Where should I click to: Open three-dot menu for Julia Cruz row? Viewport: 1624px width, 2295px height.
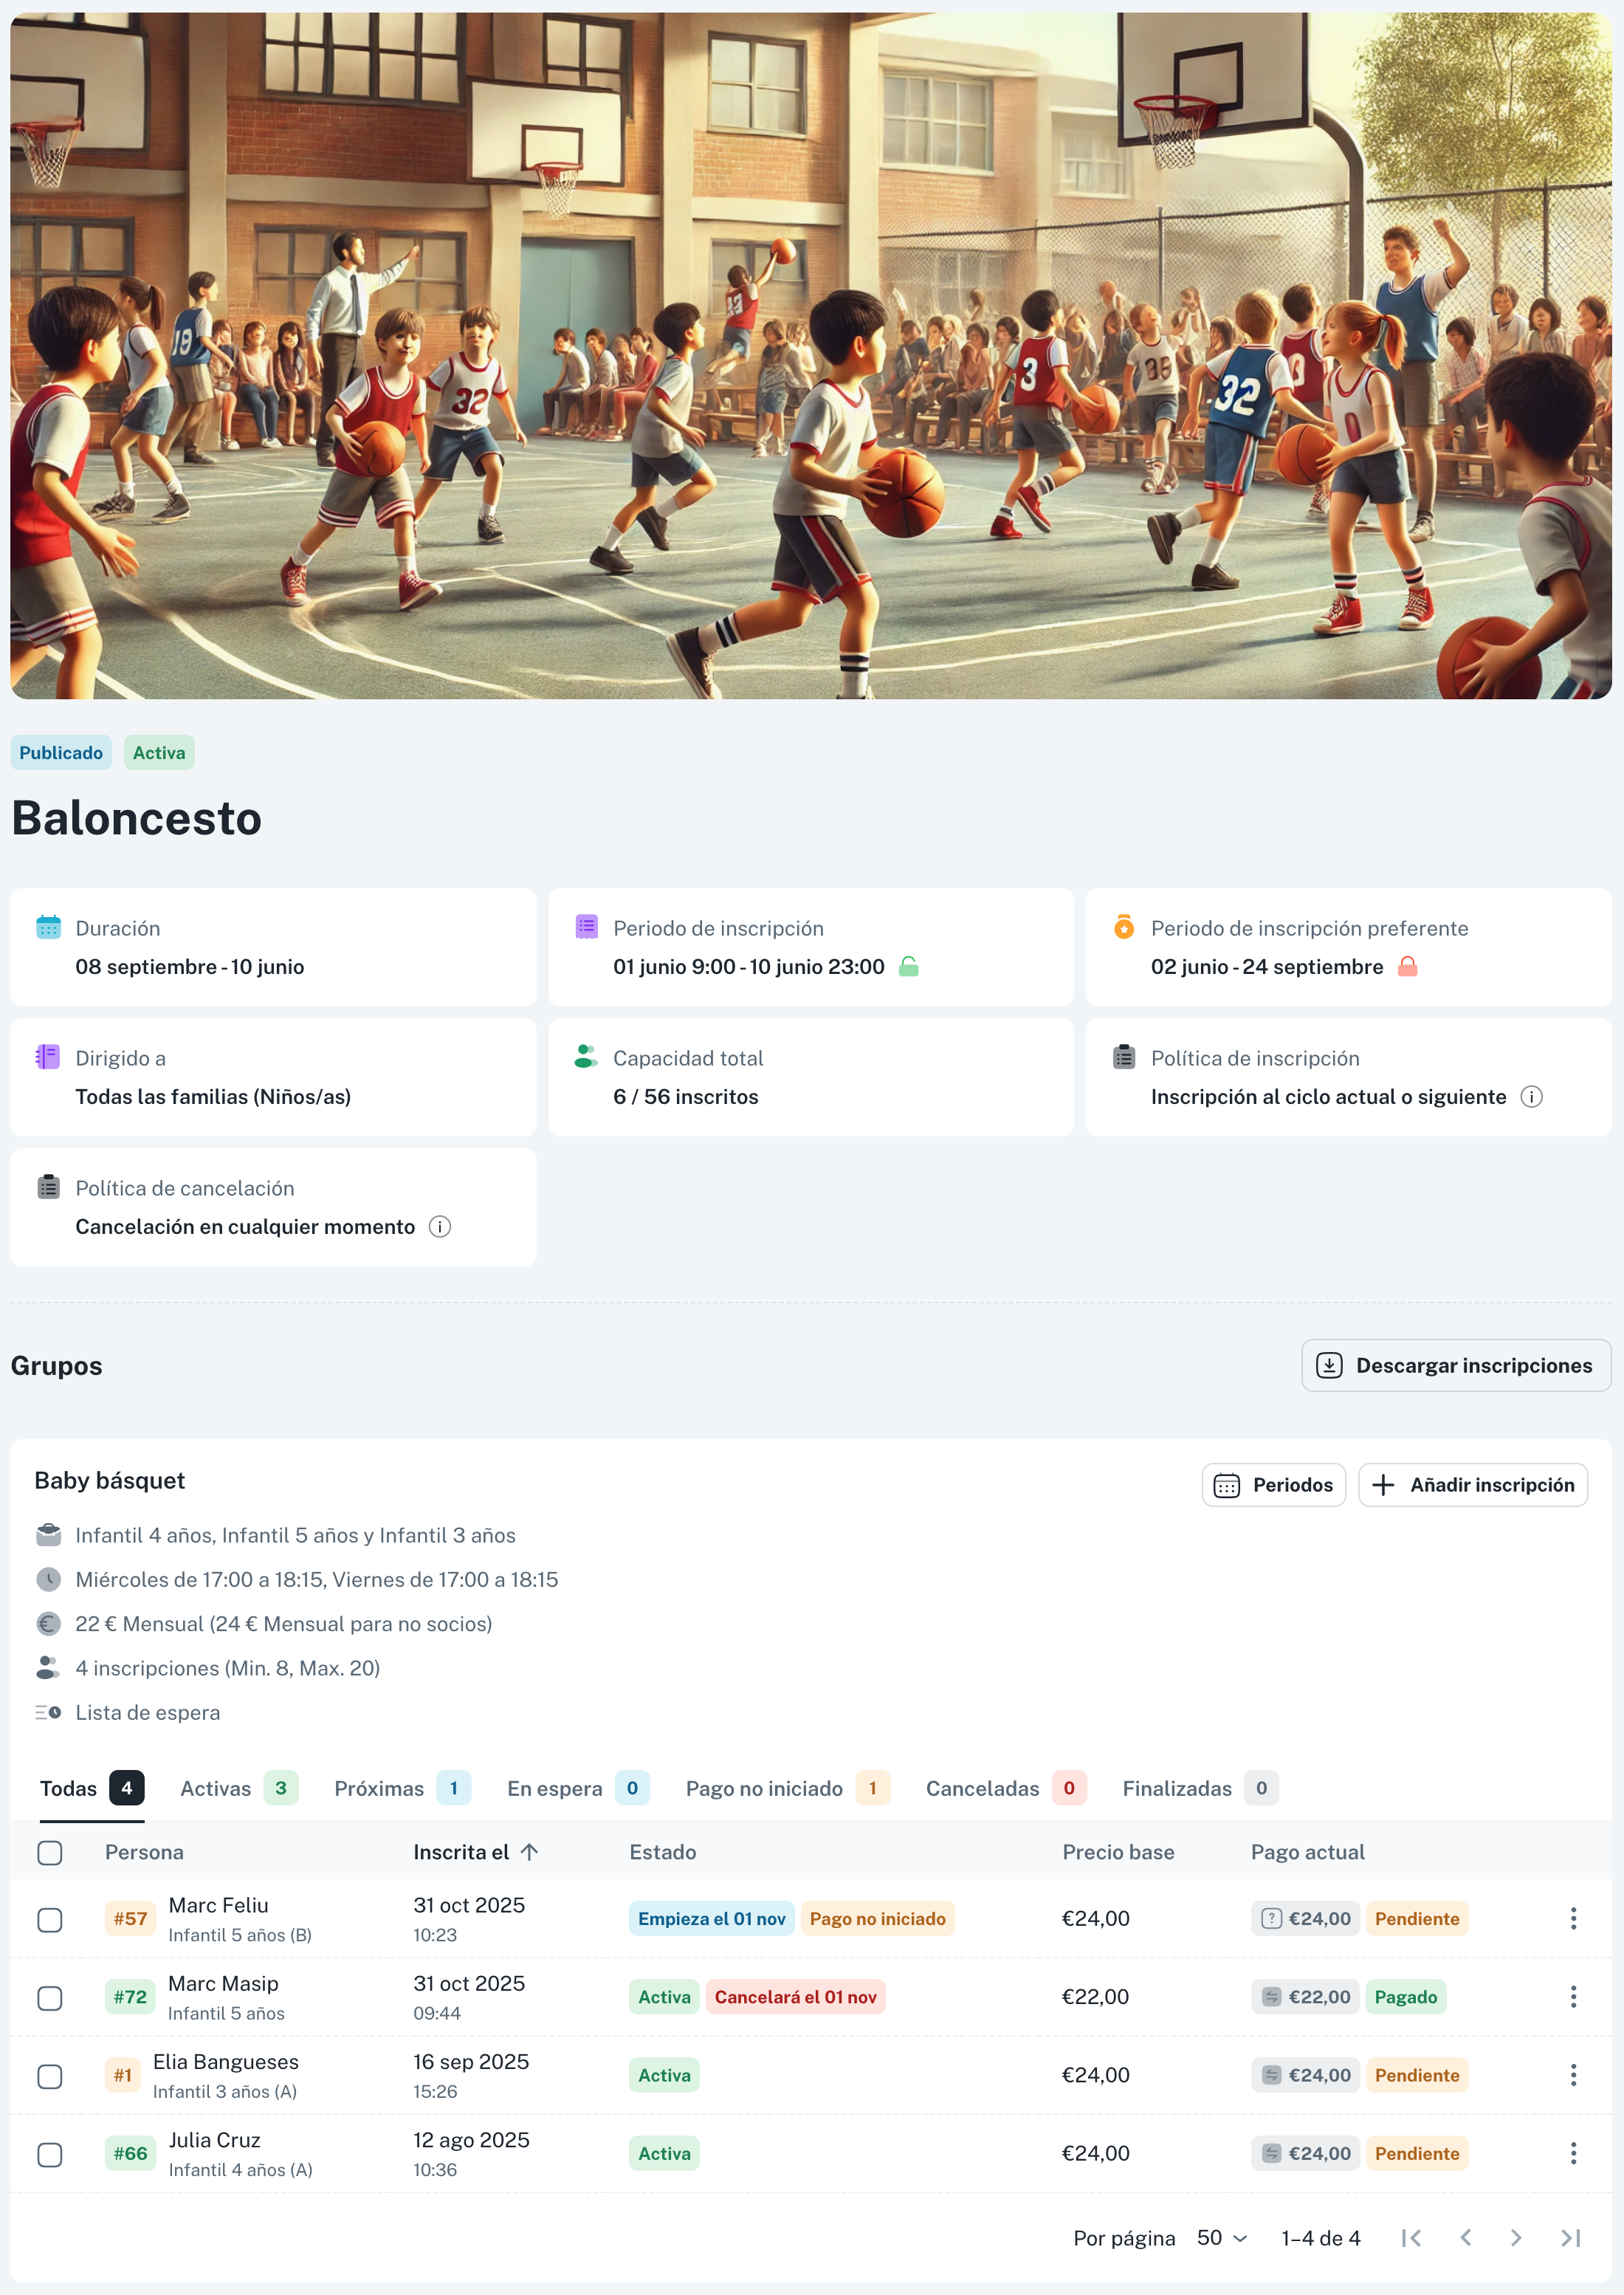coord(1573,2153)
